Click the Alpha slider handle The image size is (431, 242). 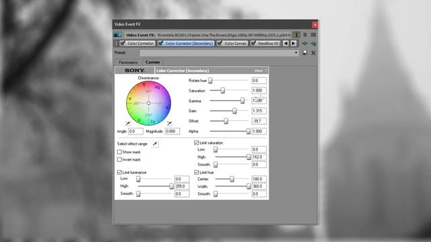pos(248,131)
